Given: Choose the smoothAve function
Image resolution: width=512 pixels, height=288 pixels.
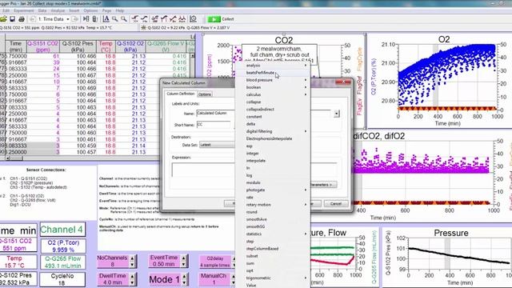Looking at the screenshot, I should point(273,219).
